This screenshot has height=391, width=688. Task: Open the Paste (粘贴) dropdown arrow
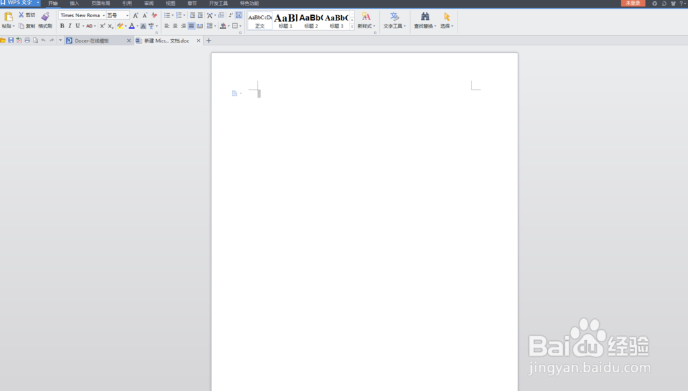14,26
